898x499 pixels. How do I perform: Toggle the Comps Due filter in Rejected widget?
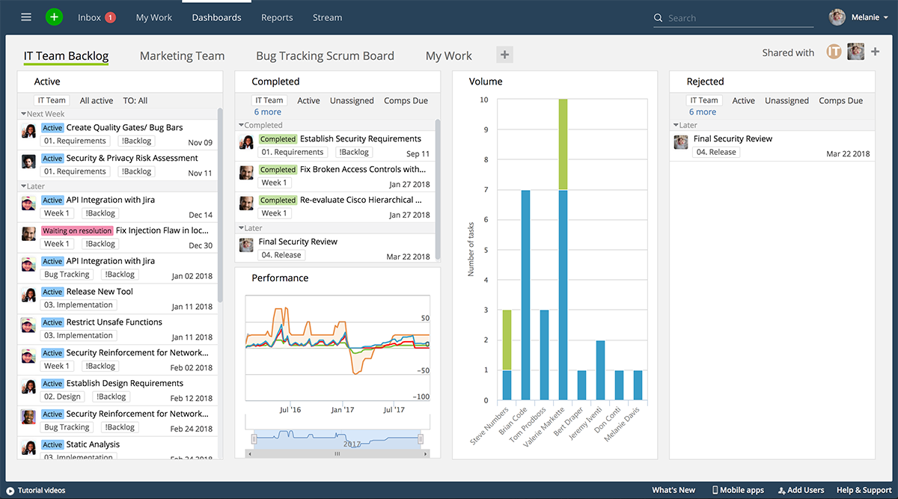coord(840,100)
